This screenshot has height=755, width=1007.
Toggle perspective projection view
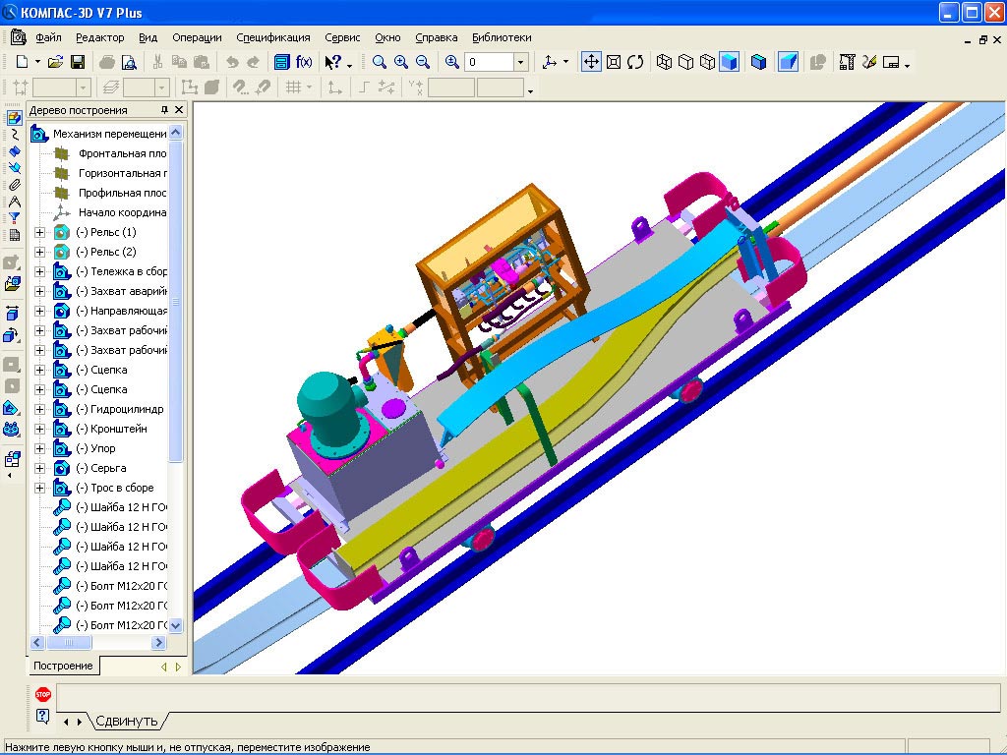[788, 62]
